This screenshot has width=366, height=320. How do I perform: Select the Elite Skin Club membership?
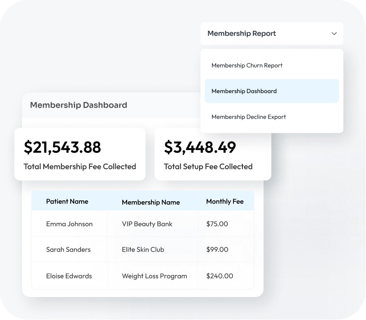(143, 249)
